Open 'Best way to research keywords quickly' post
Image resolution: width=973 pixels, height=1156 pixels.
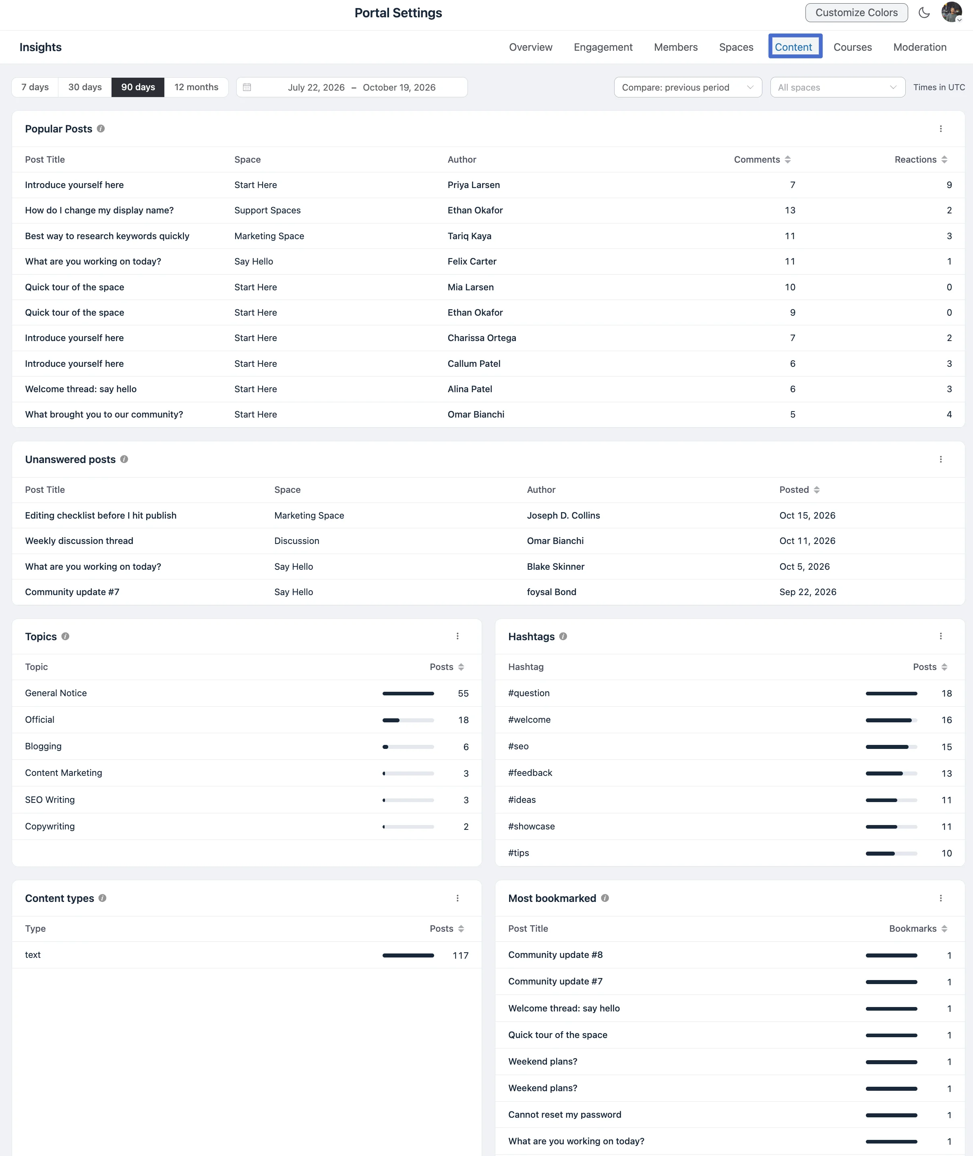pyautogui.click(x=107, y=236)
